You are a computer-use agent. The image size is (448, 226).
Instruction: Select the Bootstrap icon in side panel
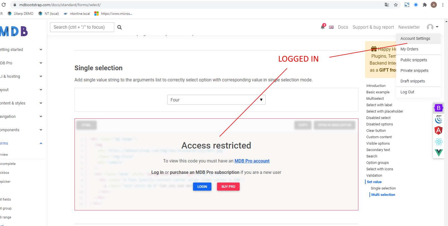439,108
